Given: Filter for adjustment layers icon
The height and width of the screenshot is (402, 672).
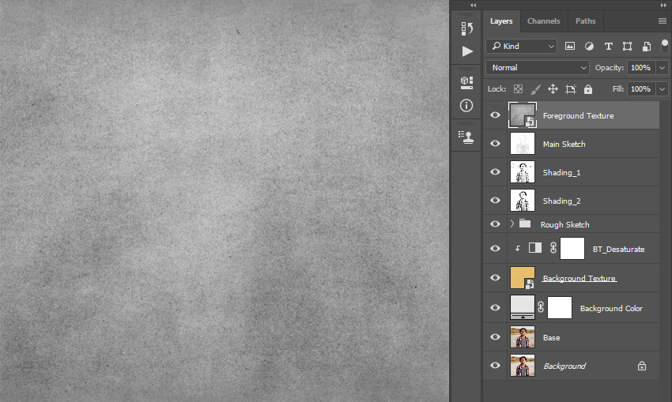Looking at the screenshot, I should tap(589, 47).
